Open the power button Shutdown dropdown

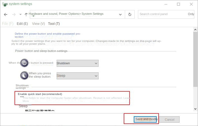tap(77, 63)
